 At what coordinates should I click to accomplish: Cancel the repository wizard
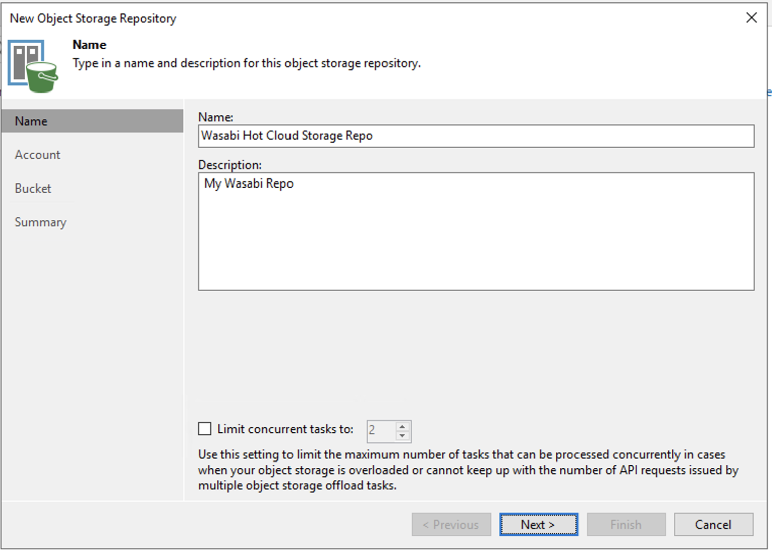coord(714,524)
